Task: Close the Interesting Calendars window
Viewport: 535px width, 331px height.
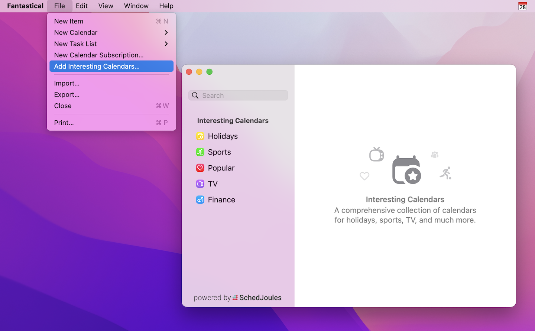Action: (x=189, y=72)
